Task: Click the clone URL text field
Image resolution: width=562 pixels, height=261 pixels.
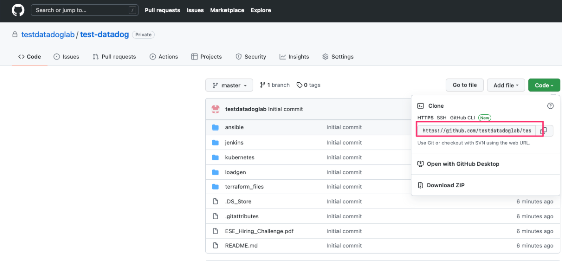Action: tap(477, 130)
